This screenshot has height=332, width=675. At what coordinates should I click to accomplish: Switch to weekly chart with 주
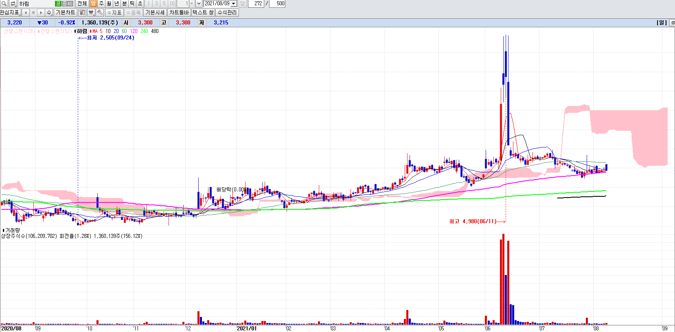(x=101, y=4)
